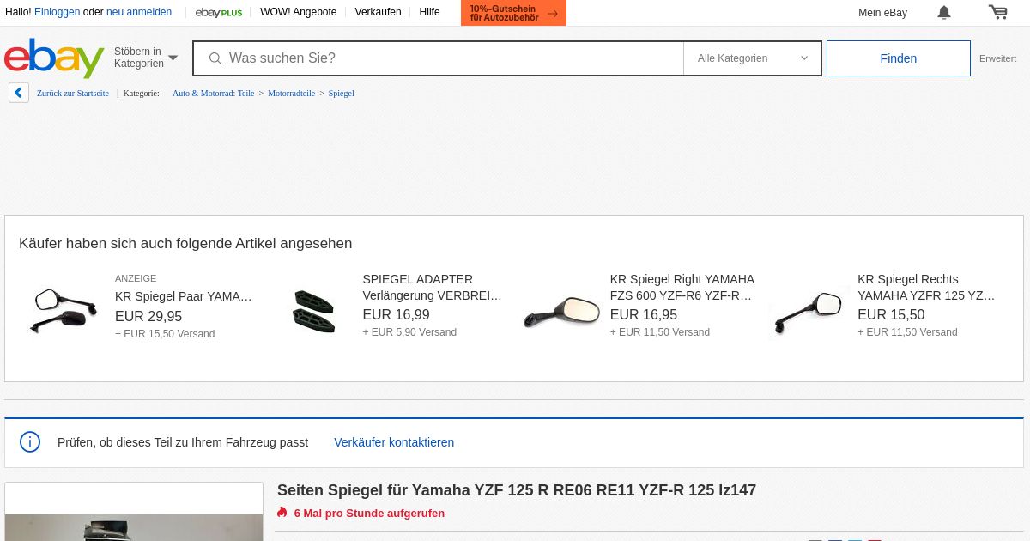Open the SPIEGEL ADAPTER product thumbnail

coord(314,311)
